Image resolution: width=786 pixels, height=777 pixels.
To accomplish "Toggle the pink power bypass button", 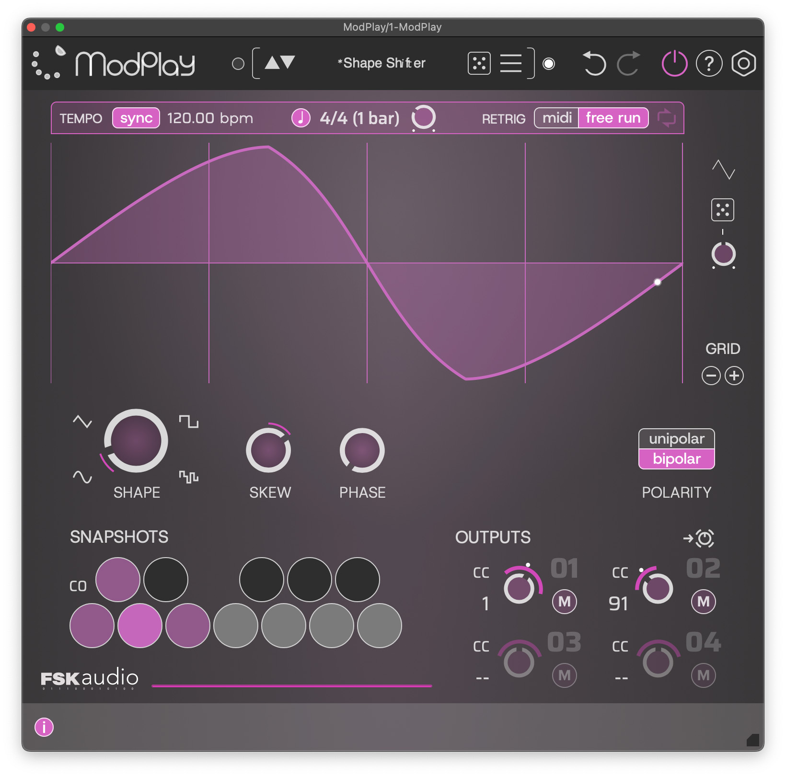I will 674,63.
